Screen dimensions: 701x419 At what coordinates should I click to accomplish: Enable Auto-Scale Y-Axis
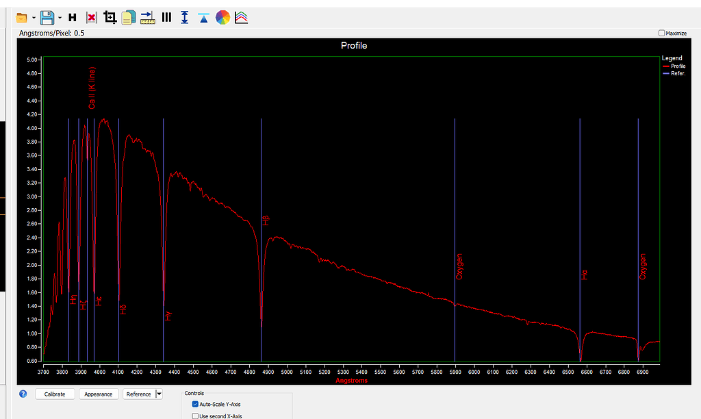click(x=195, y=404)
